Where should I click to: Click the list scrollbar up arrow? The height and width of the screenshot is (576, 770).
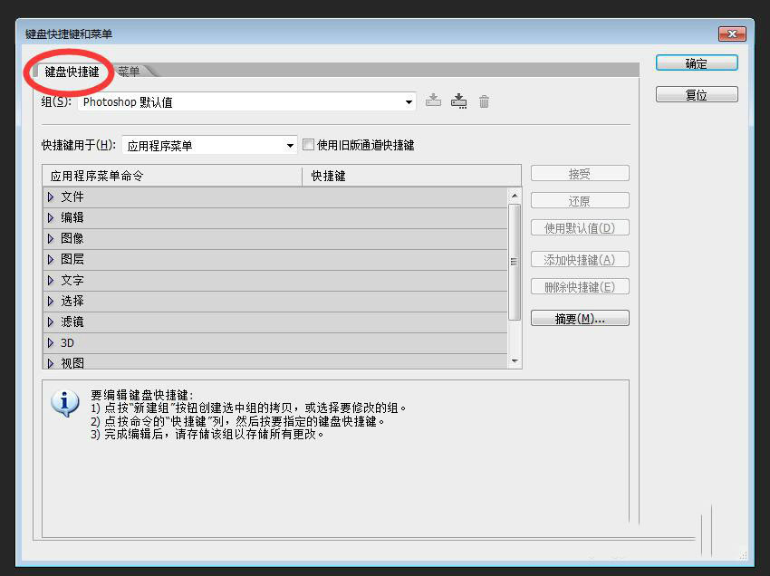coord(515,196)
